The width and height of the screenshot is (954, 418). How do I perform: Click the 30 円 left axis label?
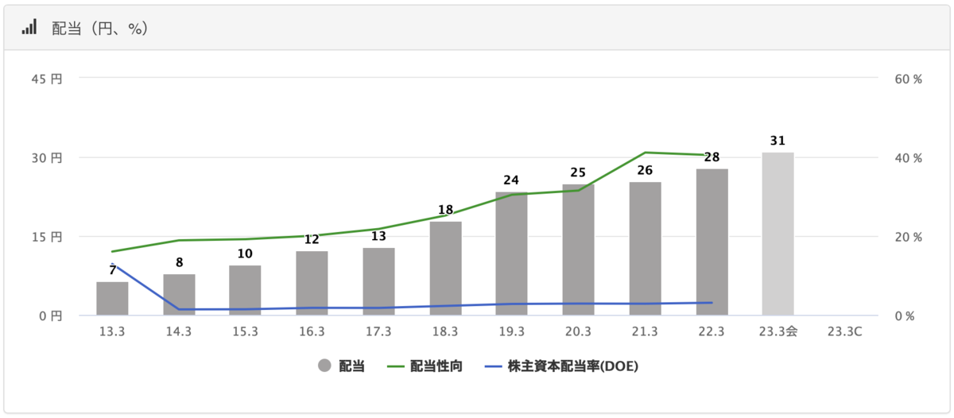(47, 158)
